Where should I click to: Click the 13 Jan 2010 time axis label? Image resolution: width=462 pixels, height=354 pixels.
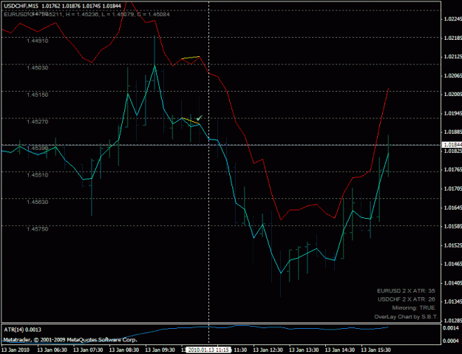(x=16, y=350)
